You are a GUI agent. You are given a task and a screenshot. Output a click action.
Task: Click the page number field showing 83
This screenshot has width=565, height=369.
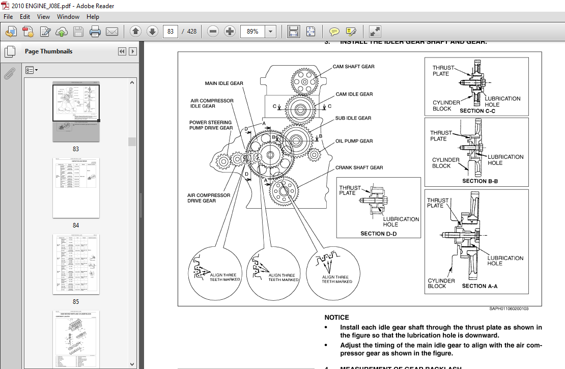tap(171, 32)
